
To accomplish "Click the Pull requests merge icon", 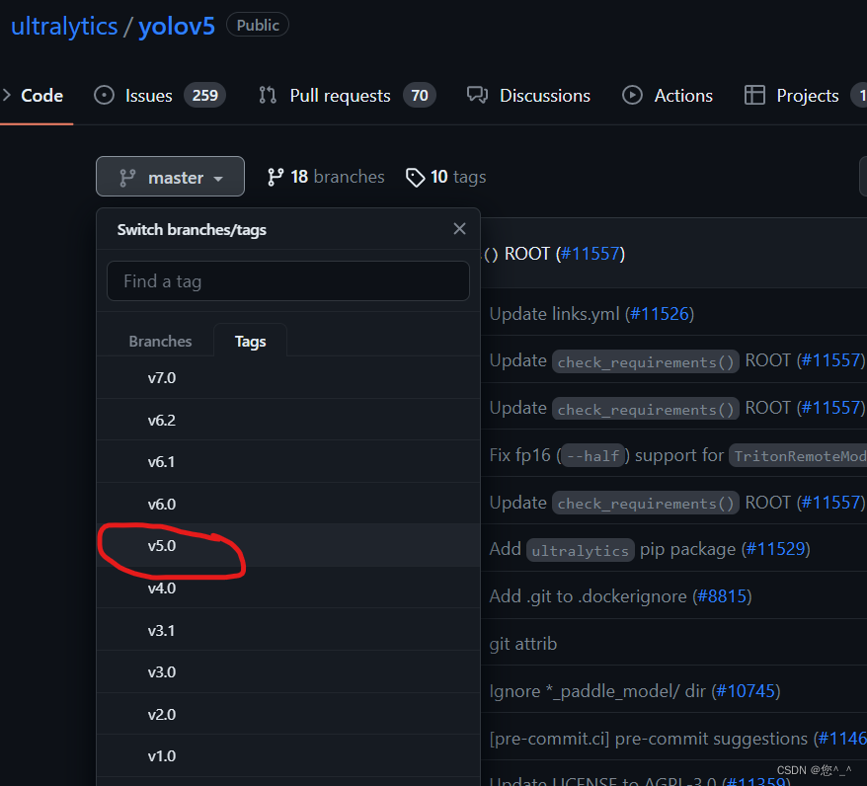I will pyautogui.click(x=267, y=95).
